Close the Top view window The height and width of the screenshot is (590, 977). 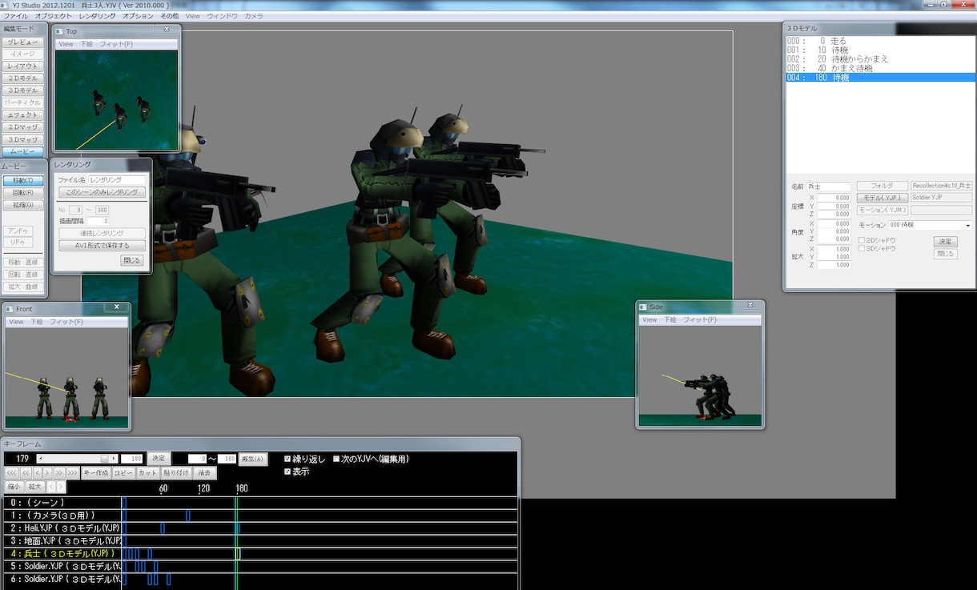tap(167, 30)
